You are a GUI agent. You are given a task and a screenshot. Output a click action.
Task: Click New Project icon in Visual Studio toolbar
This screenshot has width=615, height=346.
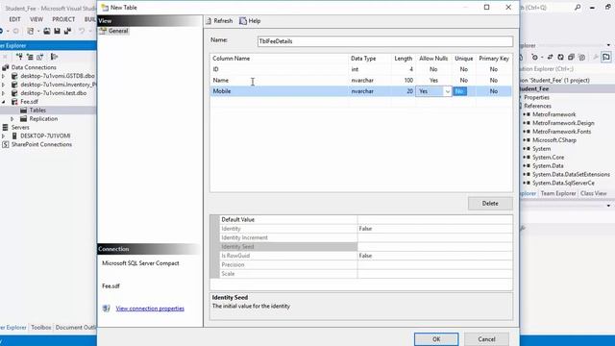click(x=30, y=31)
